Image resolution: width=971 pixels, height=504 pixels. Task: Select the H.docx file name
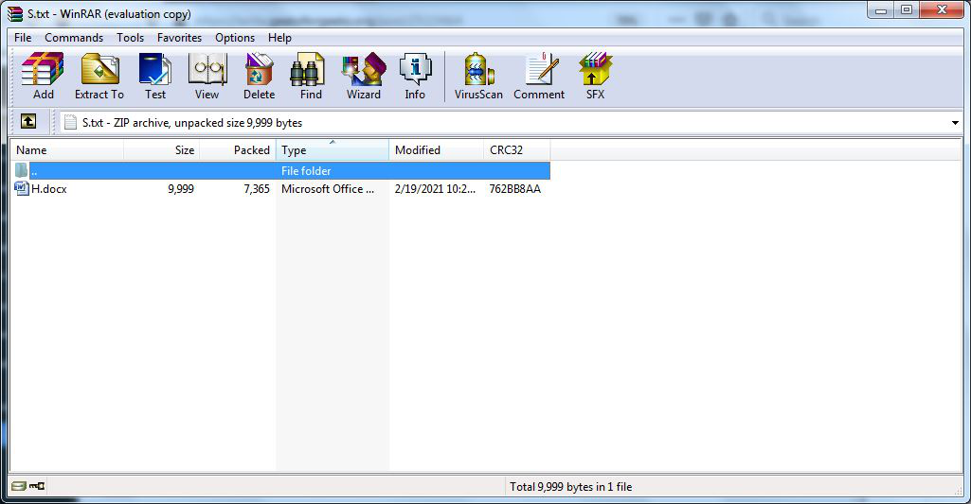coord(49,188)
